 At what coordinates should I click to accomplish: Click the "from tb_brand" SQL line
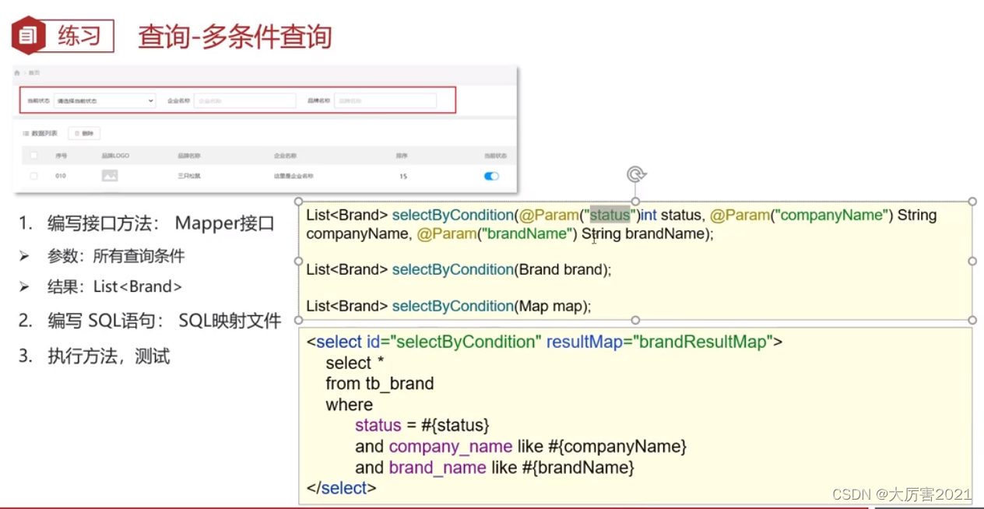pos(380,384)
